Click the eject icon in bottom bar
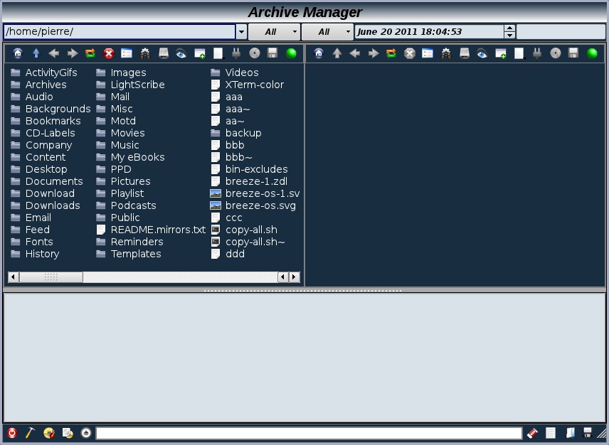 [x=86, y=433]
